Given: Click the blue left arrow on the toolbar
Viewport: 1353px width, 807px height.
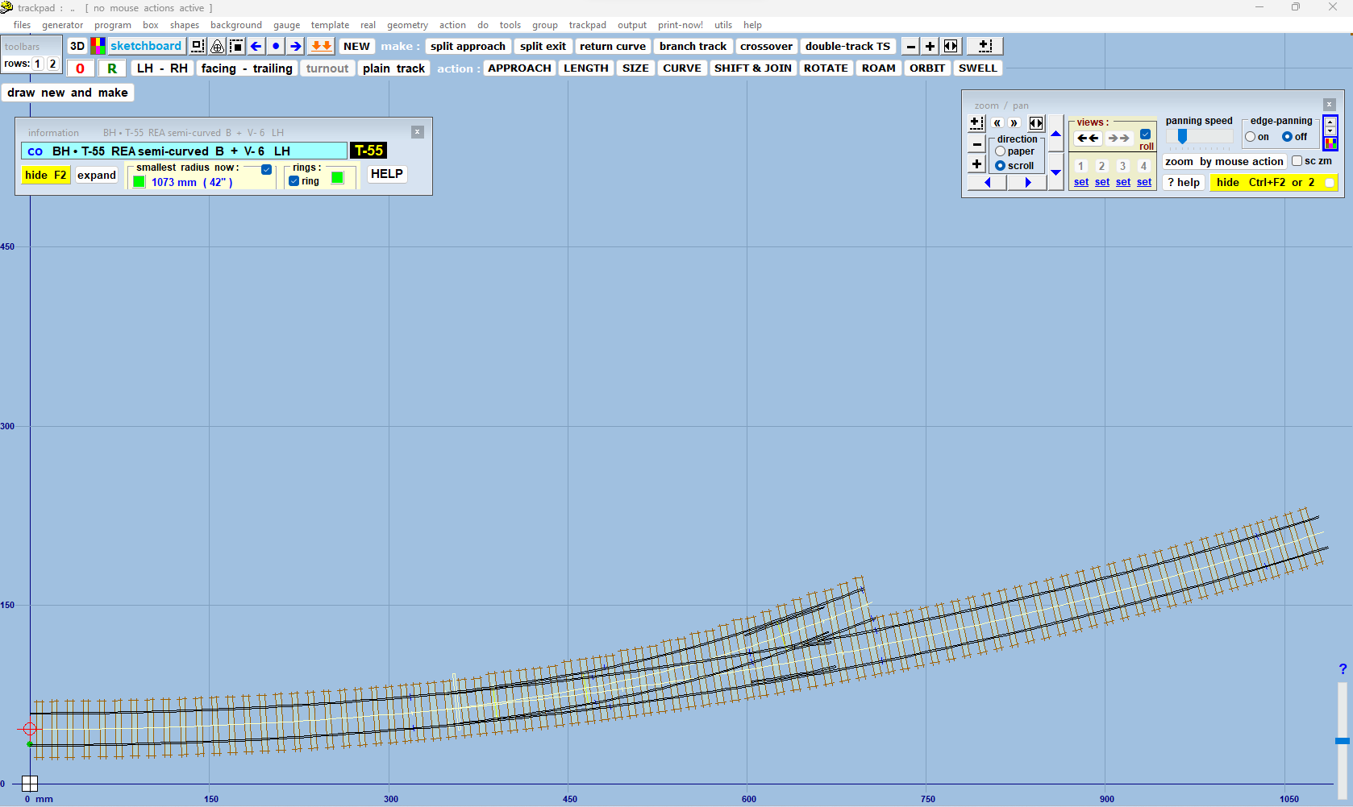Looking at the screenshot, I should click(x=256, y=46).
